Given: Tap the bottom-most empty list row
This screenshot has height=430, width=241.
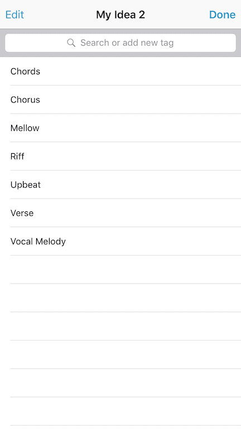Looking at the screenshot, I should coord(120,412).
